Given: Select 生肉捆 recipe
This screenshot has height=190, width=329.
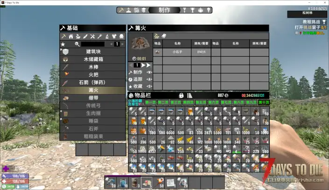Looking at the screenshot, I should click(93, 113).
